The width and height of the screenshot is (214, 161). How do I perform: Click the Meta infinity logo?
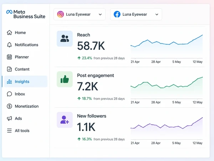pos(9,12)
